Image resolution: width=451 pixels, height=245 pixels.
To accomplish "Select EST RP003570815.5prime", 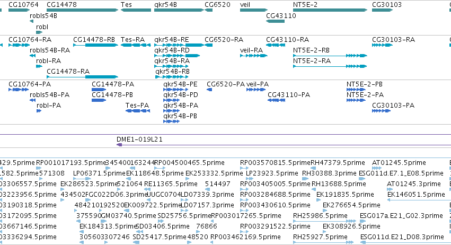I will (275, 163).
